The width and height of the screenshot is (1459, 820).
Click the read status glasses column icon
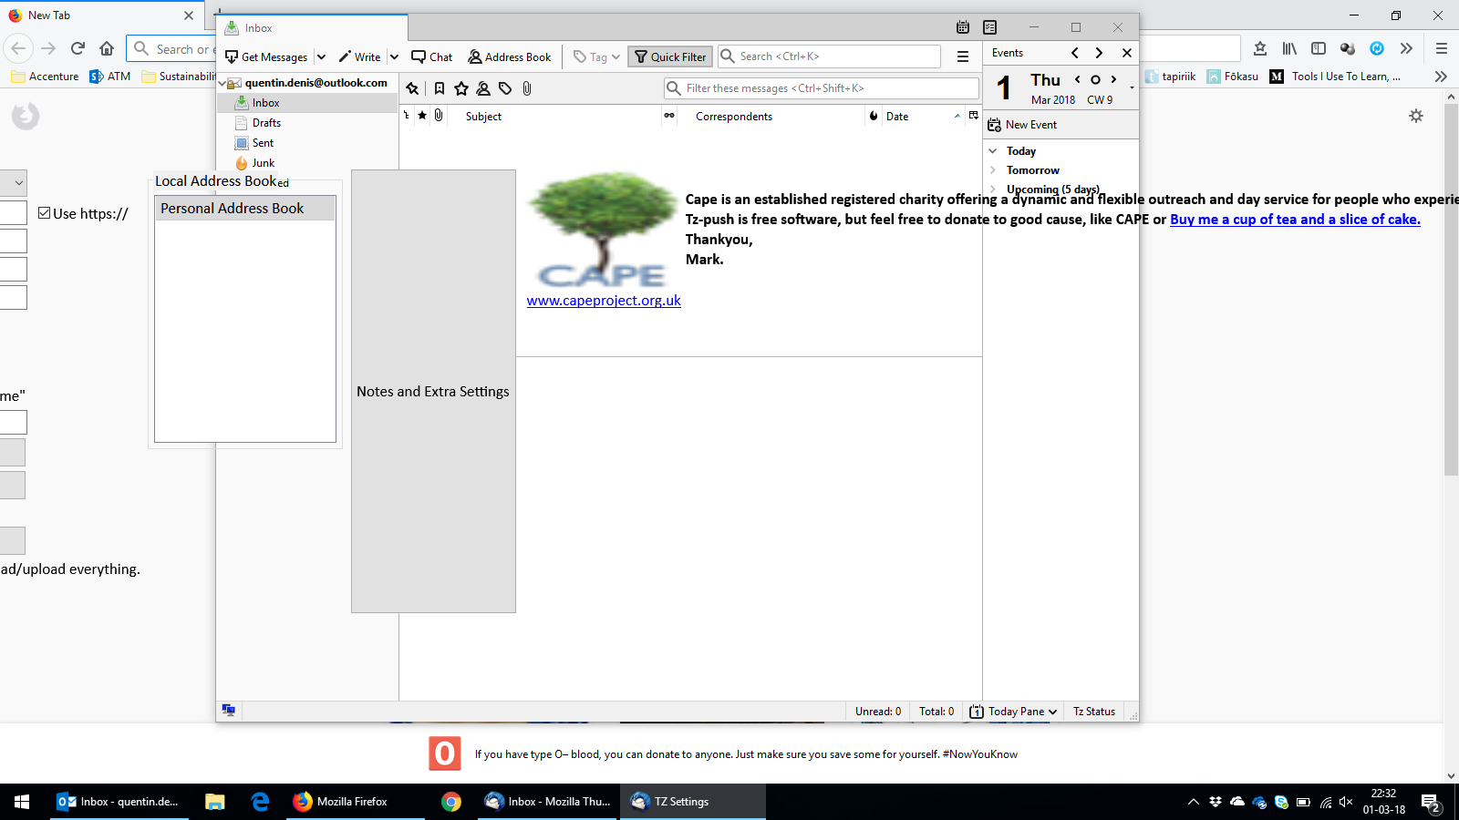669,116
